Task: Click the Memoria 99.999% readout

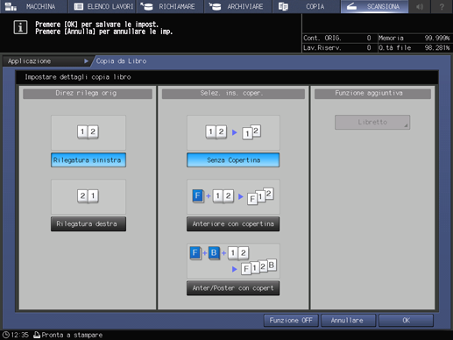Action: click(x=414, y=38)
